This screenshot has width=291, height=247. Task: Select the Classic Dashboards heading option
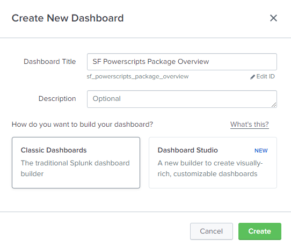point(54,150)
